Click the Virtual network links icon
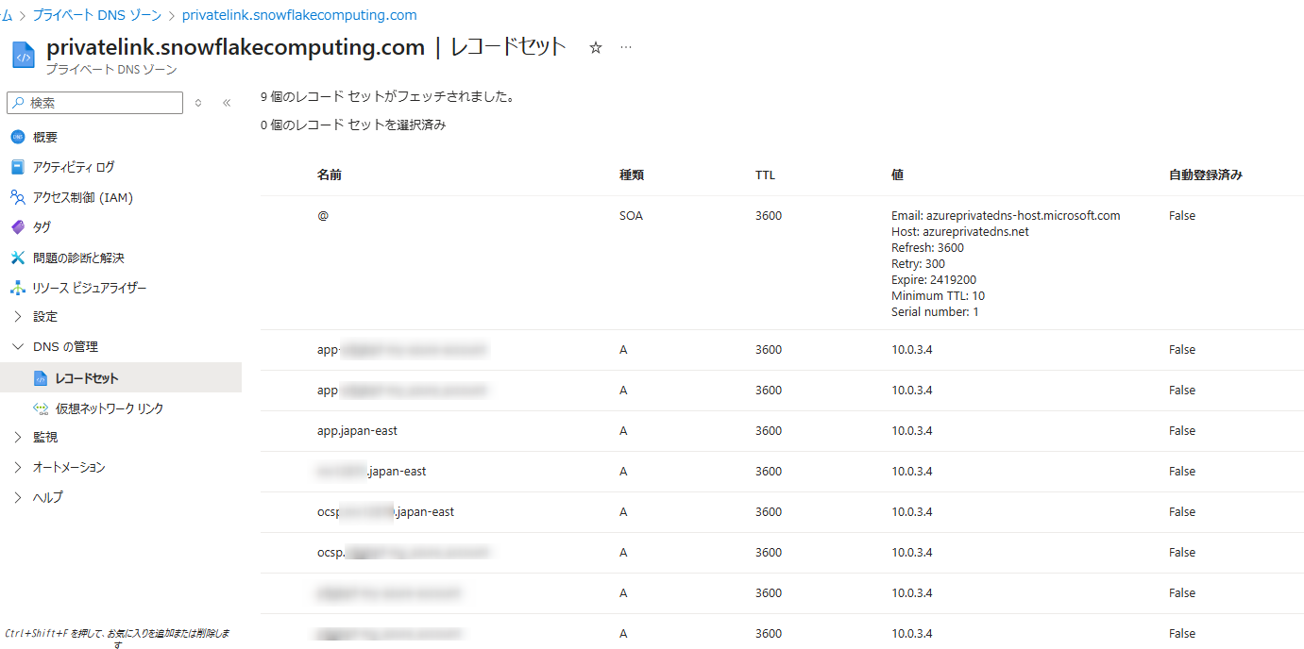1304x649 pixels. (41, 408)
